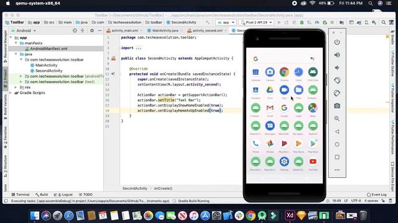This screenshot has height=223, width=398.
Task: Click the onCreate() breadcrumb below editor
Action: point(163,188)
